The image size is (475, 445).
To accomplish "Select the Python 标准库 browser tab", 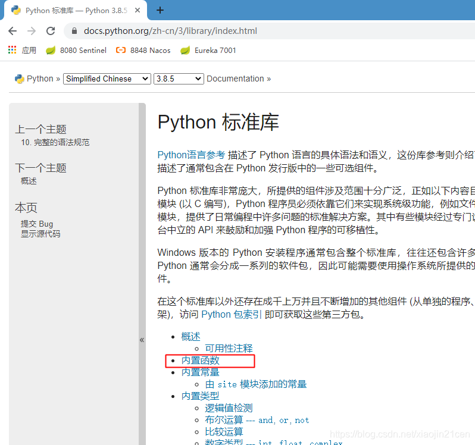I will (x=74, y=11).
